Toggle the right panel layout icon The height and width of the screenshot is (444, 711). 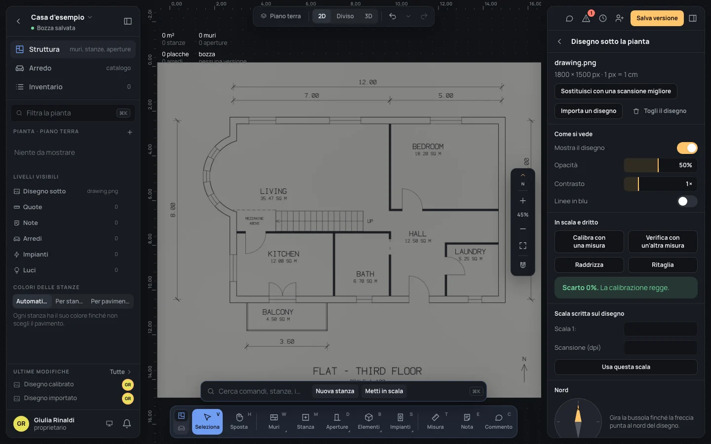(x=693, y=18)
